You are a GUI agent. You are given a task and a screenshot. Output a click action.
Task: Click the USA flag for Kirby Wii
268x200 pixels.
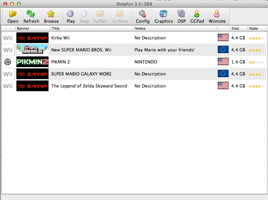tap(223, 37)
